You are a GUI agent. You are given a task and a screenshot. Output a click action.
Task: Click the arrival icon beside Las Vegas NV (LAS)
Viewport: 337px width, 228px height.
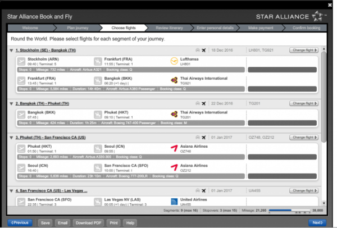tap(98, 202)
